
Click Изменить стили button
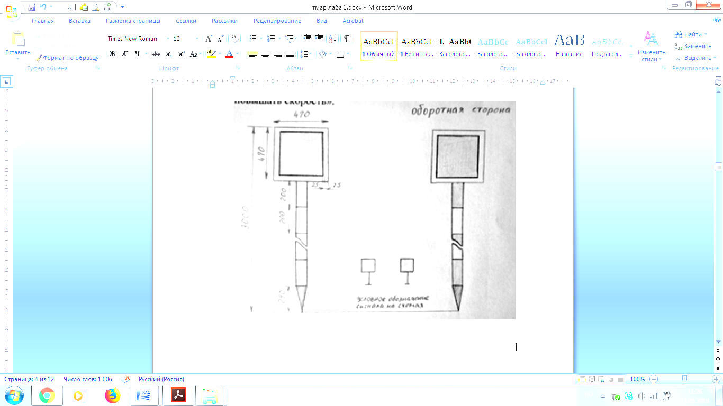coord(651,47)
